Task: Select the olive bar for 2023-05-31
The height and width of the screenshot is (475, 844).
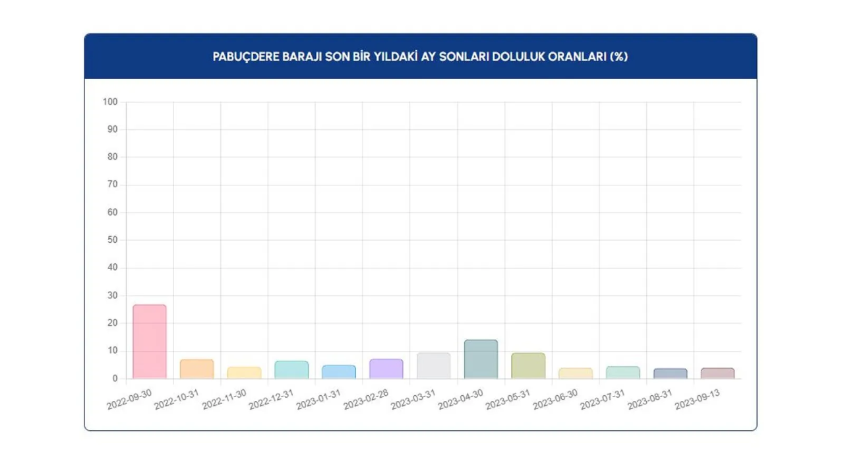Action: pos(528,366)
